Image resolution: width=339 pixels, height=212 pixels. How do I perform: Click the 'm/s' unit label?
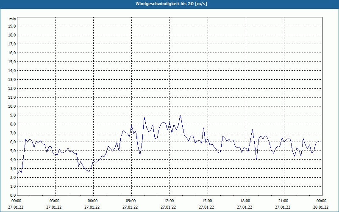click(x=13, y=19)
